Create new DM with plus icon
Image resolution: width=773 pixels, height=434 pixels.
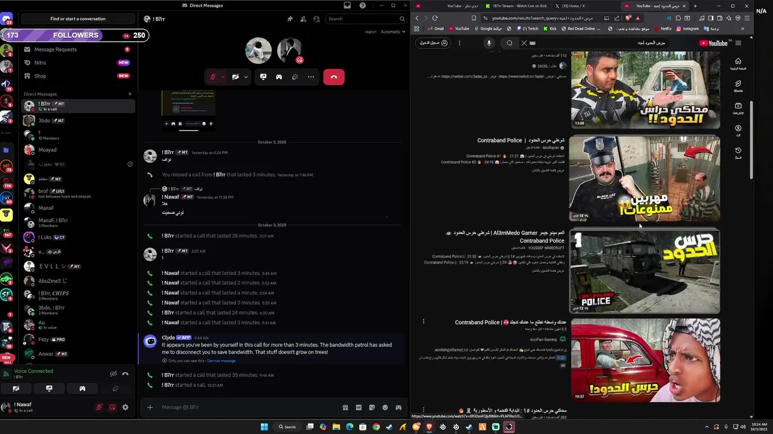coord(130,94)
